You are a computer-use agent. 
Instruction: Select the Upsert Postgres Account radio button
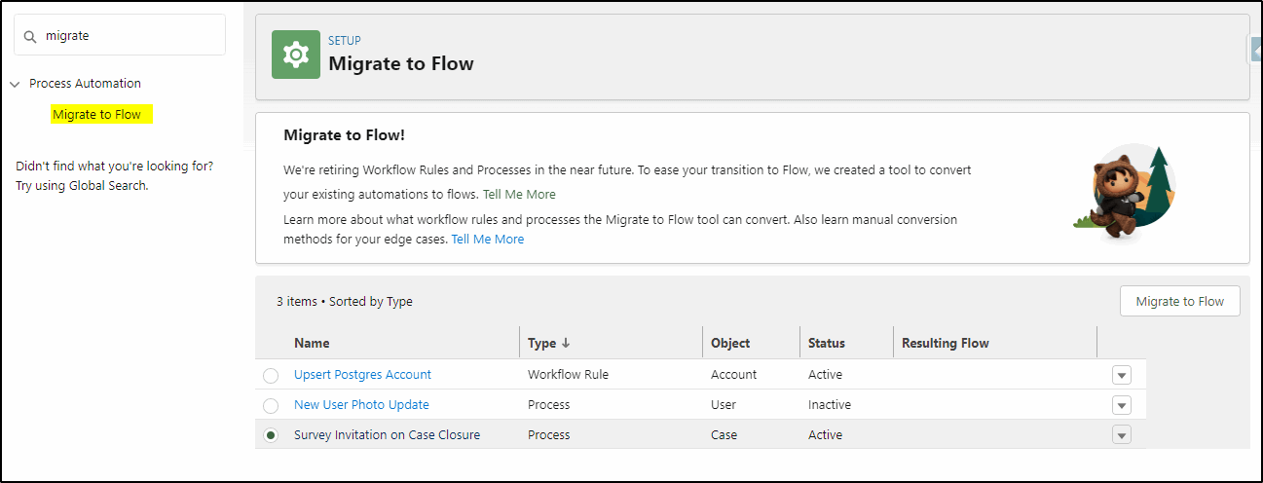271,376
